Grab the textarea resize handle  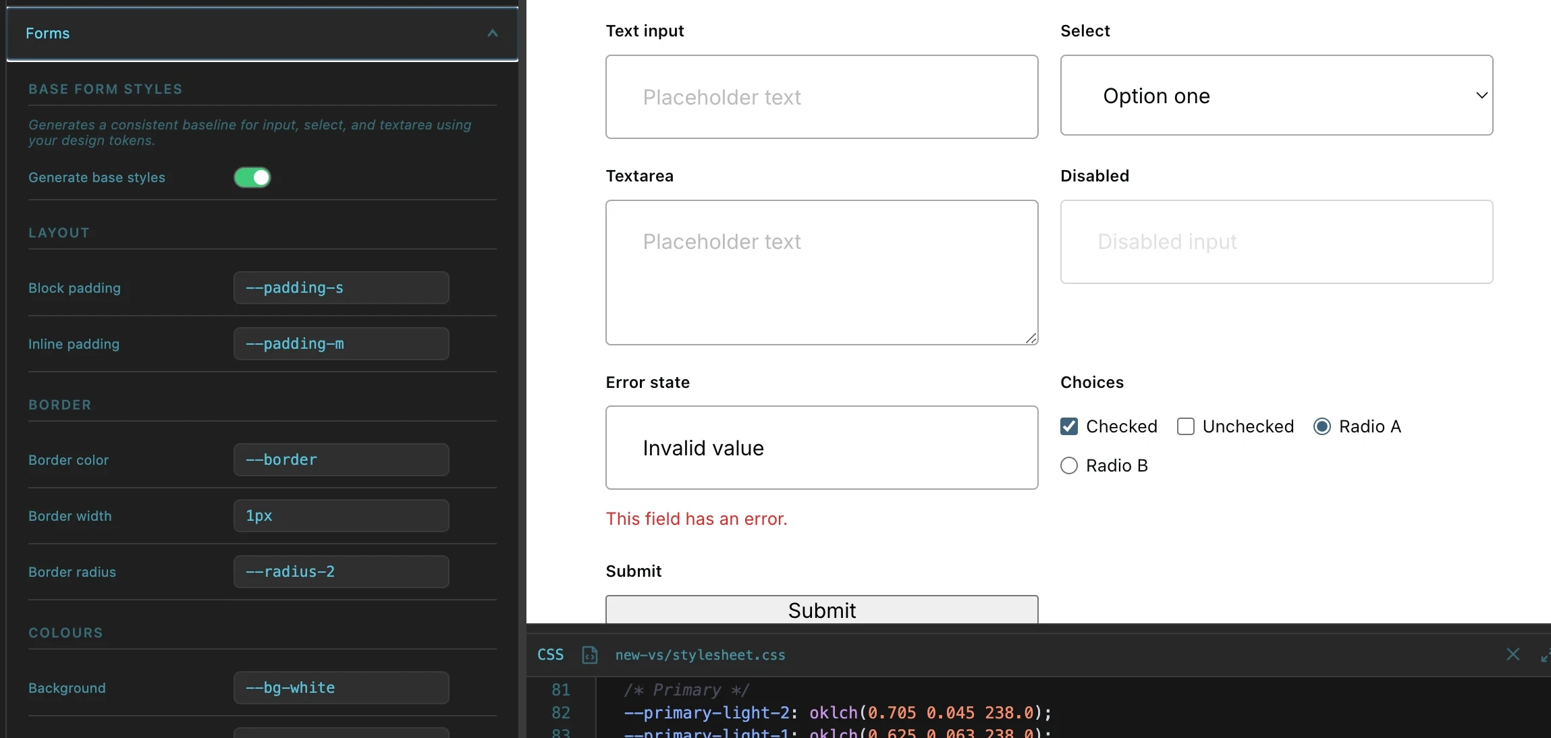point(1031,338)
